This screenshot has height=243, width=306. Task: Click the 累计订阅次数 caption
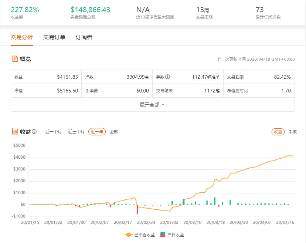(268, 17)
